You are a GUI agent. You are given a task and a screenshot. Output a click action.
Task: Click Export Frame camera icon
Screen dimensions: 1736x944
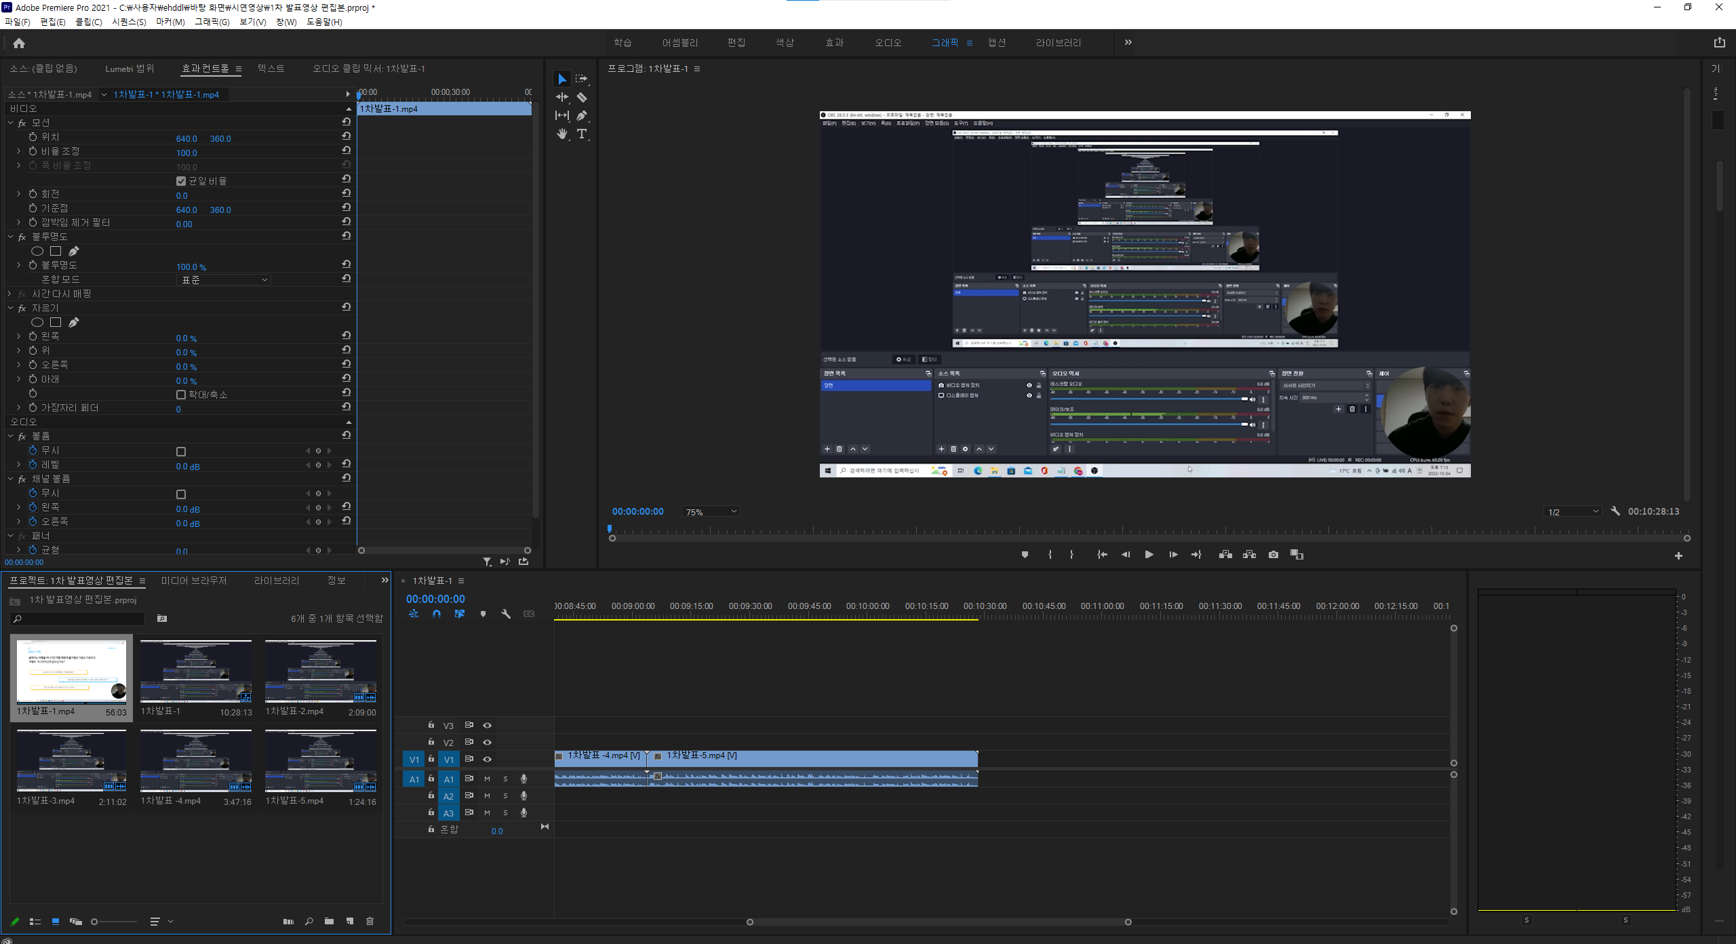pyautogui.click(x=1273, y=555)
